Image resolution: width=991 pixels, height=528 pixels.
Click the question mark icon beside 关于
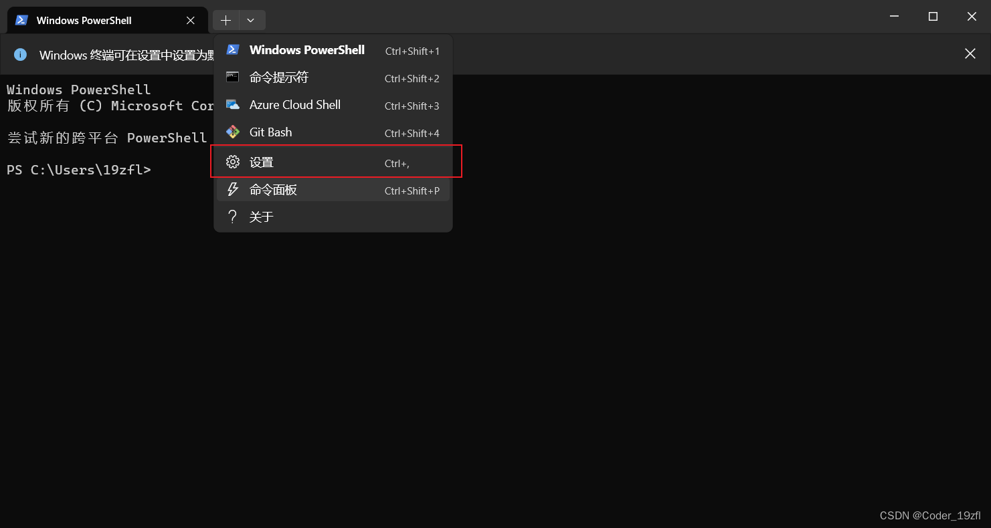tap(233, 216)
